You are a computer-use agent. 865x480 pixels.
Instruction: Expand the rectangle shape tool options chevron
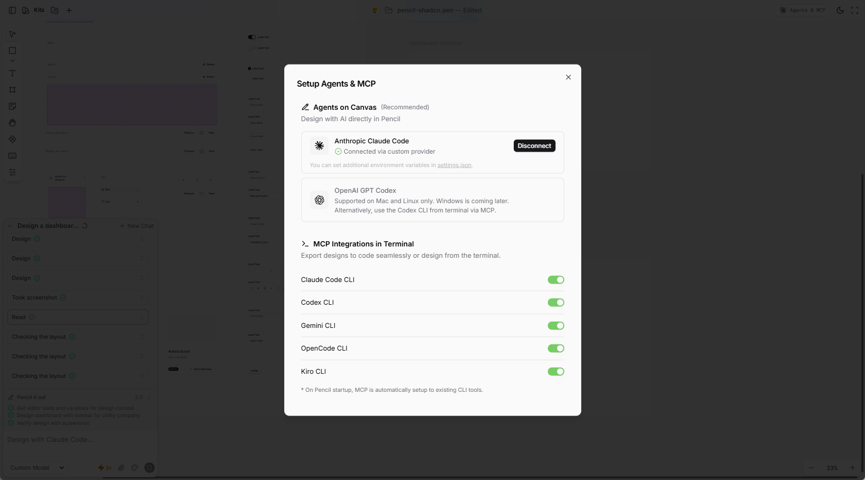coord(12,61)
